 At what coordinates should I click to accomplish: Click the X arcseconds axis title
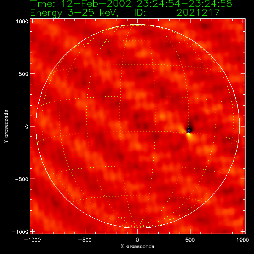(x=137, y=247)
